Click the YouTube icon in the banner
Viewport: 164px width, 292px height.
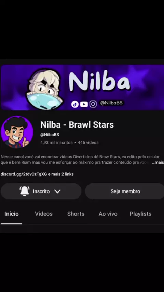pyautogui.click(x=84, y=104)
